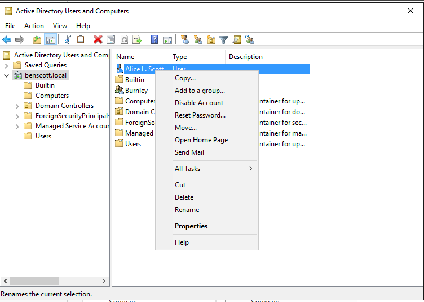Select the Active Directory Users root node
Viewport: 424px width, 302px height.
pyautogui.click(x=61, y=55)
